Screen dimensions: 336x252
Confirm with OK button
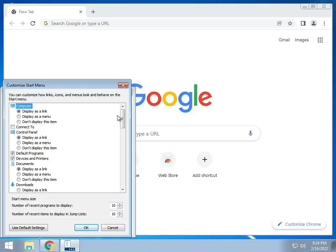[x=86, y=228]
